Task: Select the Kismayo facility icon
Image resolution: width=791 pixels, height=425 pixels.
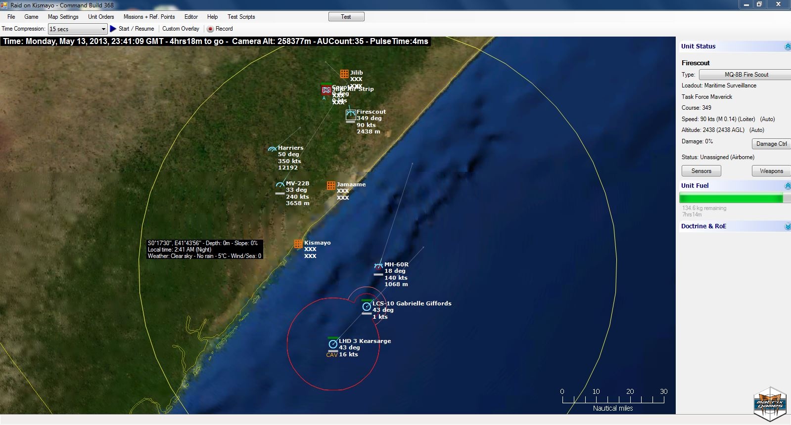Action: tap(298, 244)
